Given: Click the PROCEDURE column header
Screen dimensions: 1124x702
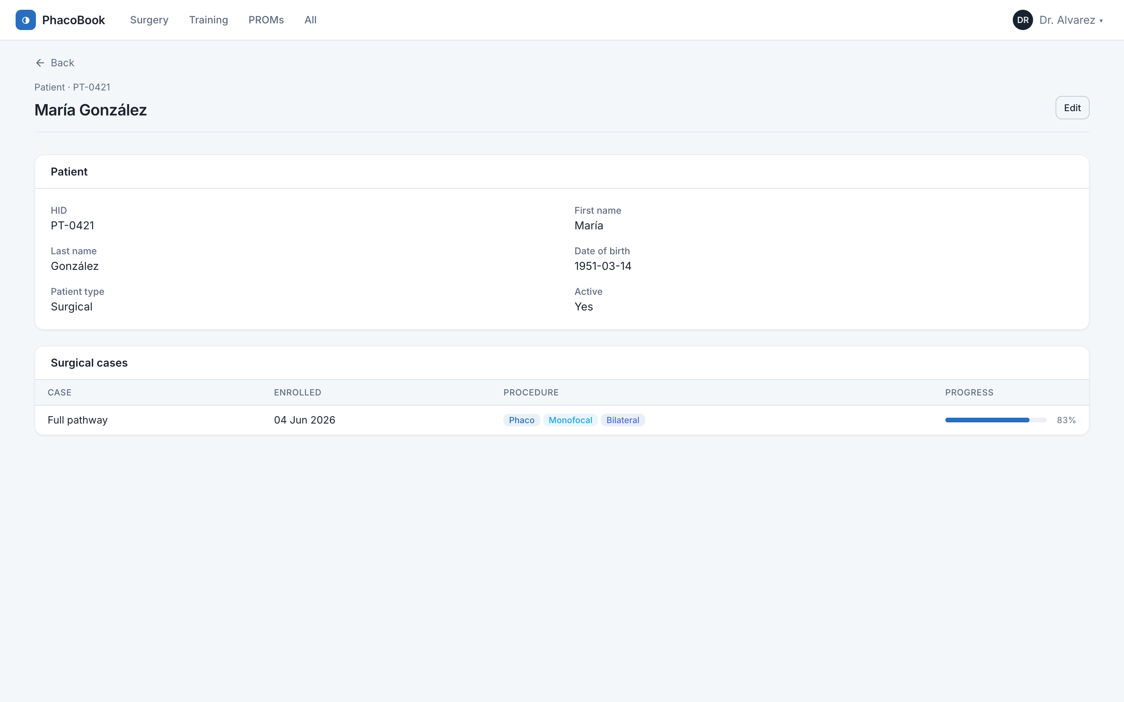Looking at the screenshot, I should [x=531, y=392].
